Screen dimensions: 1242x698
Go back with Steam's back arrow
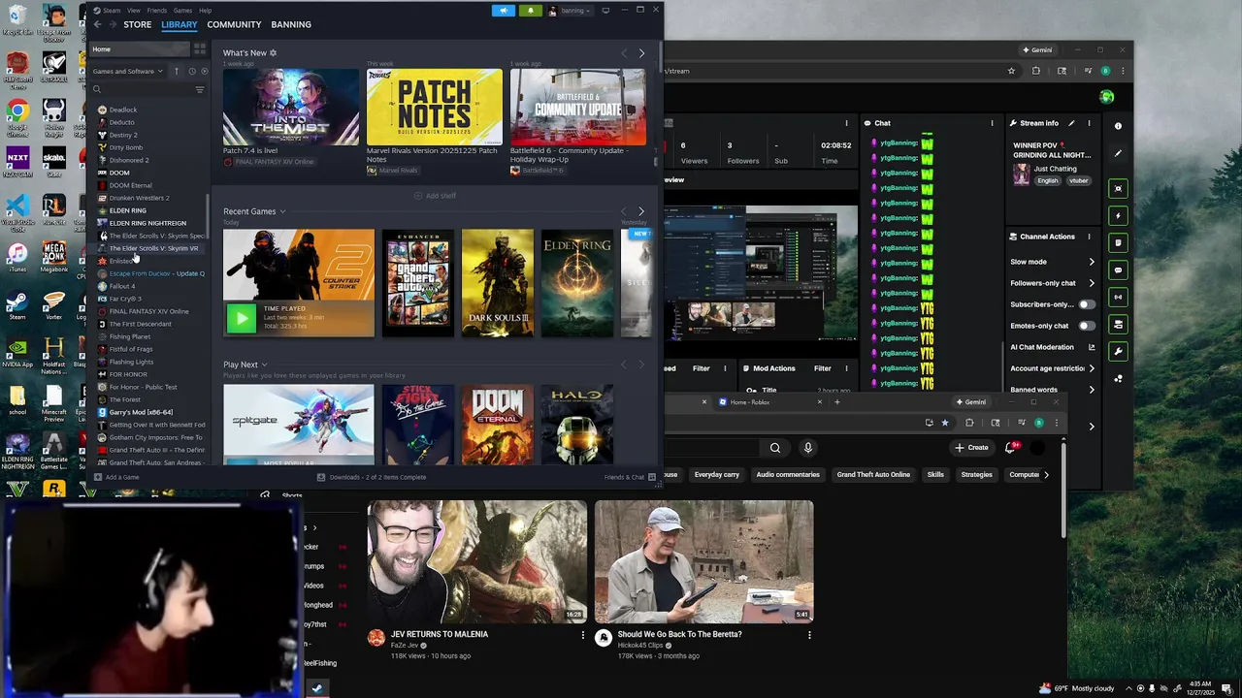click(x=97, y=24)
